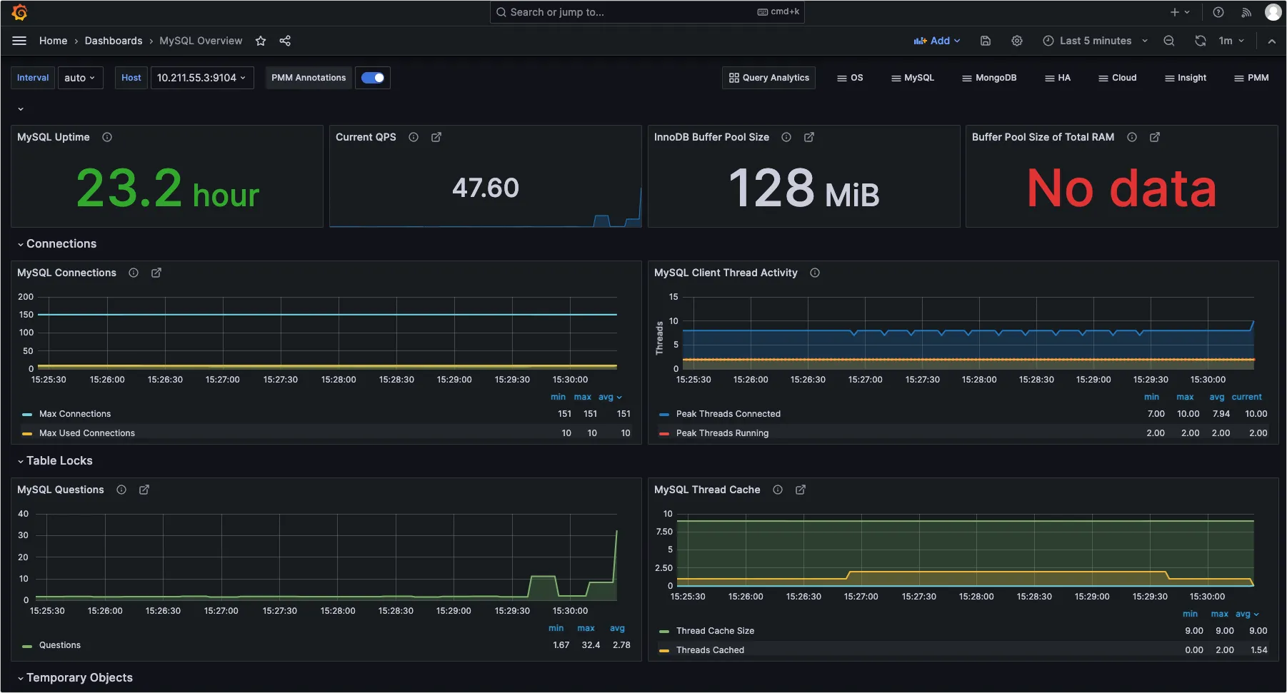Star the MySQL Overview dashboard

261,41
